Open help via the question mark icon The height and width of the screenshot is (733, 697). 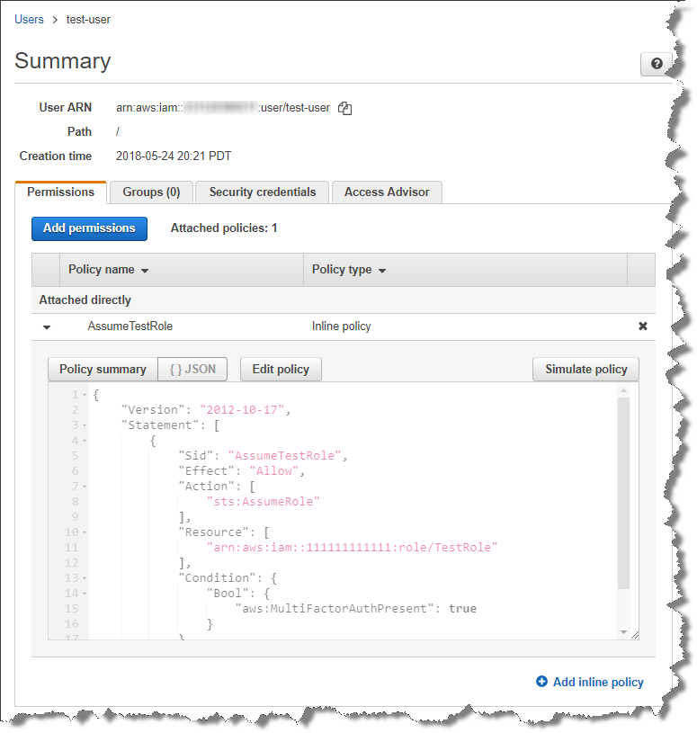coord(656,64)
